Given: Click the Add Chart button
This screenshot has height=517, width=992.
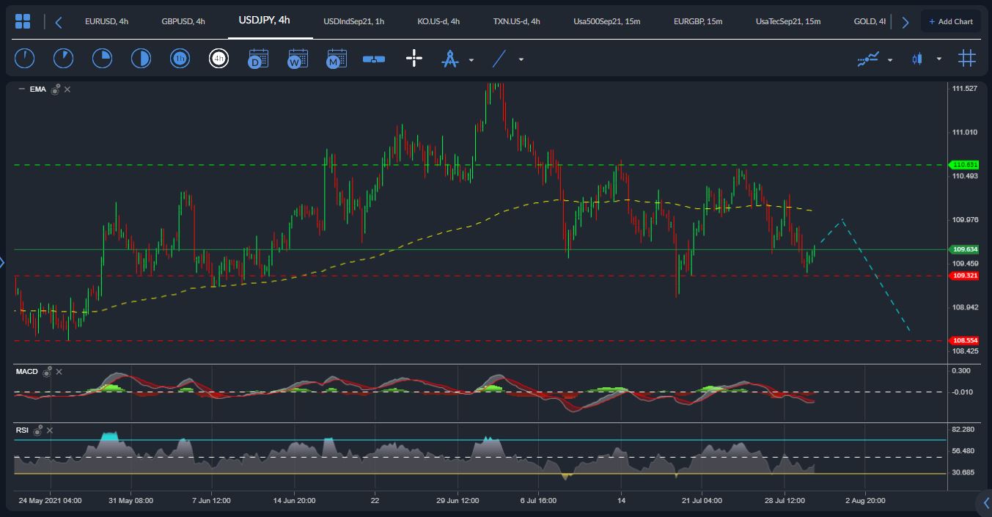Looking at the screenshot, I should pos(950,21).
